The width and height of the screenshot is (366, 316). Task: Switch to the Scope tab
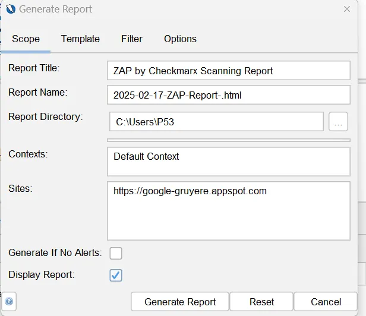(26, 39)
